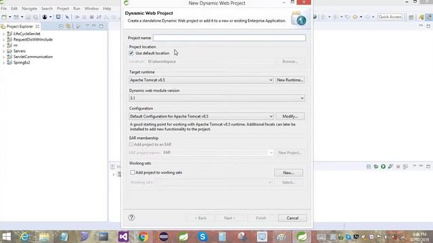
Task: Expand the ServletCommunication project
Action: [3, 57]
